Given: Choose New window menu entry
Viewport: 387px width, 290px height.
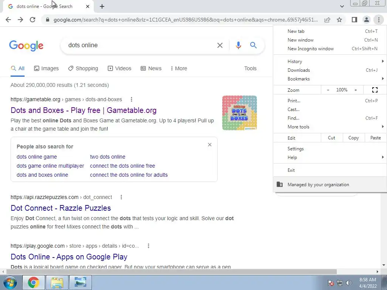Looking at the screenshot, I should tap(330, 40).
